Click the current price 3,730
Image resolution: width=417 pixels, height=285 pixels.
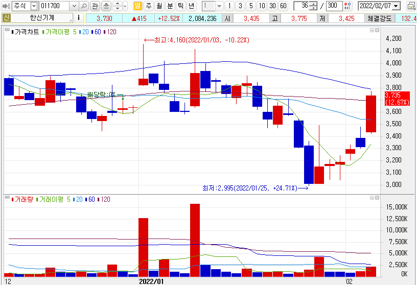[x=104, y=18]
